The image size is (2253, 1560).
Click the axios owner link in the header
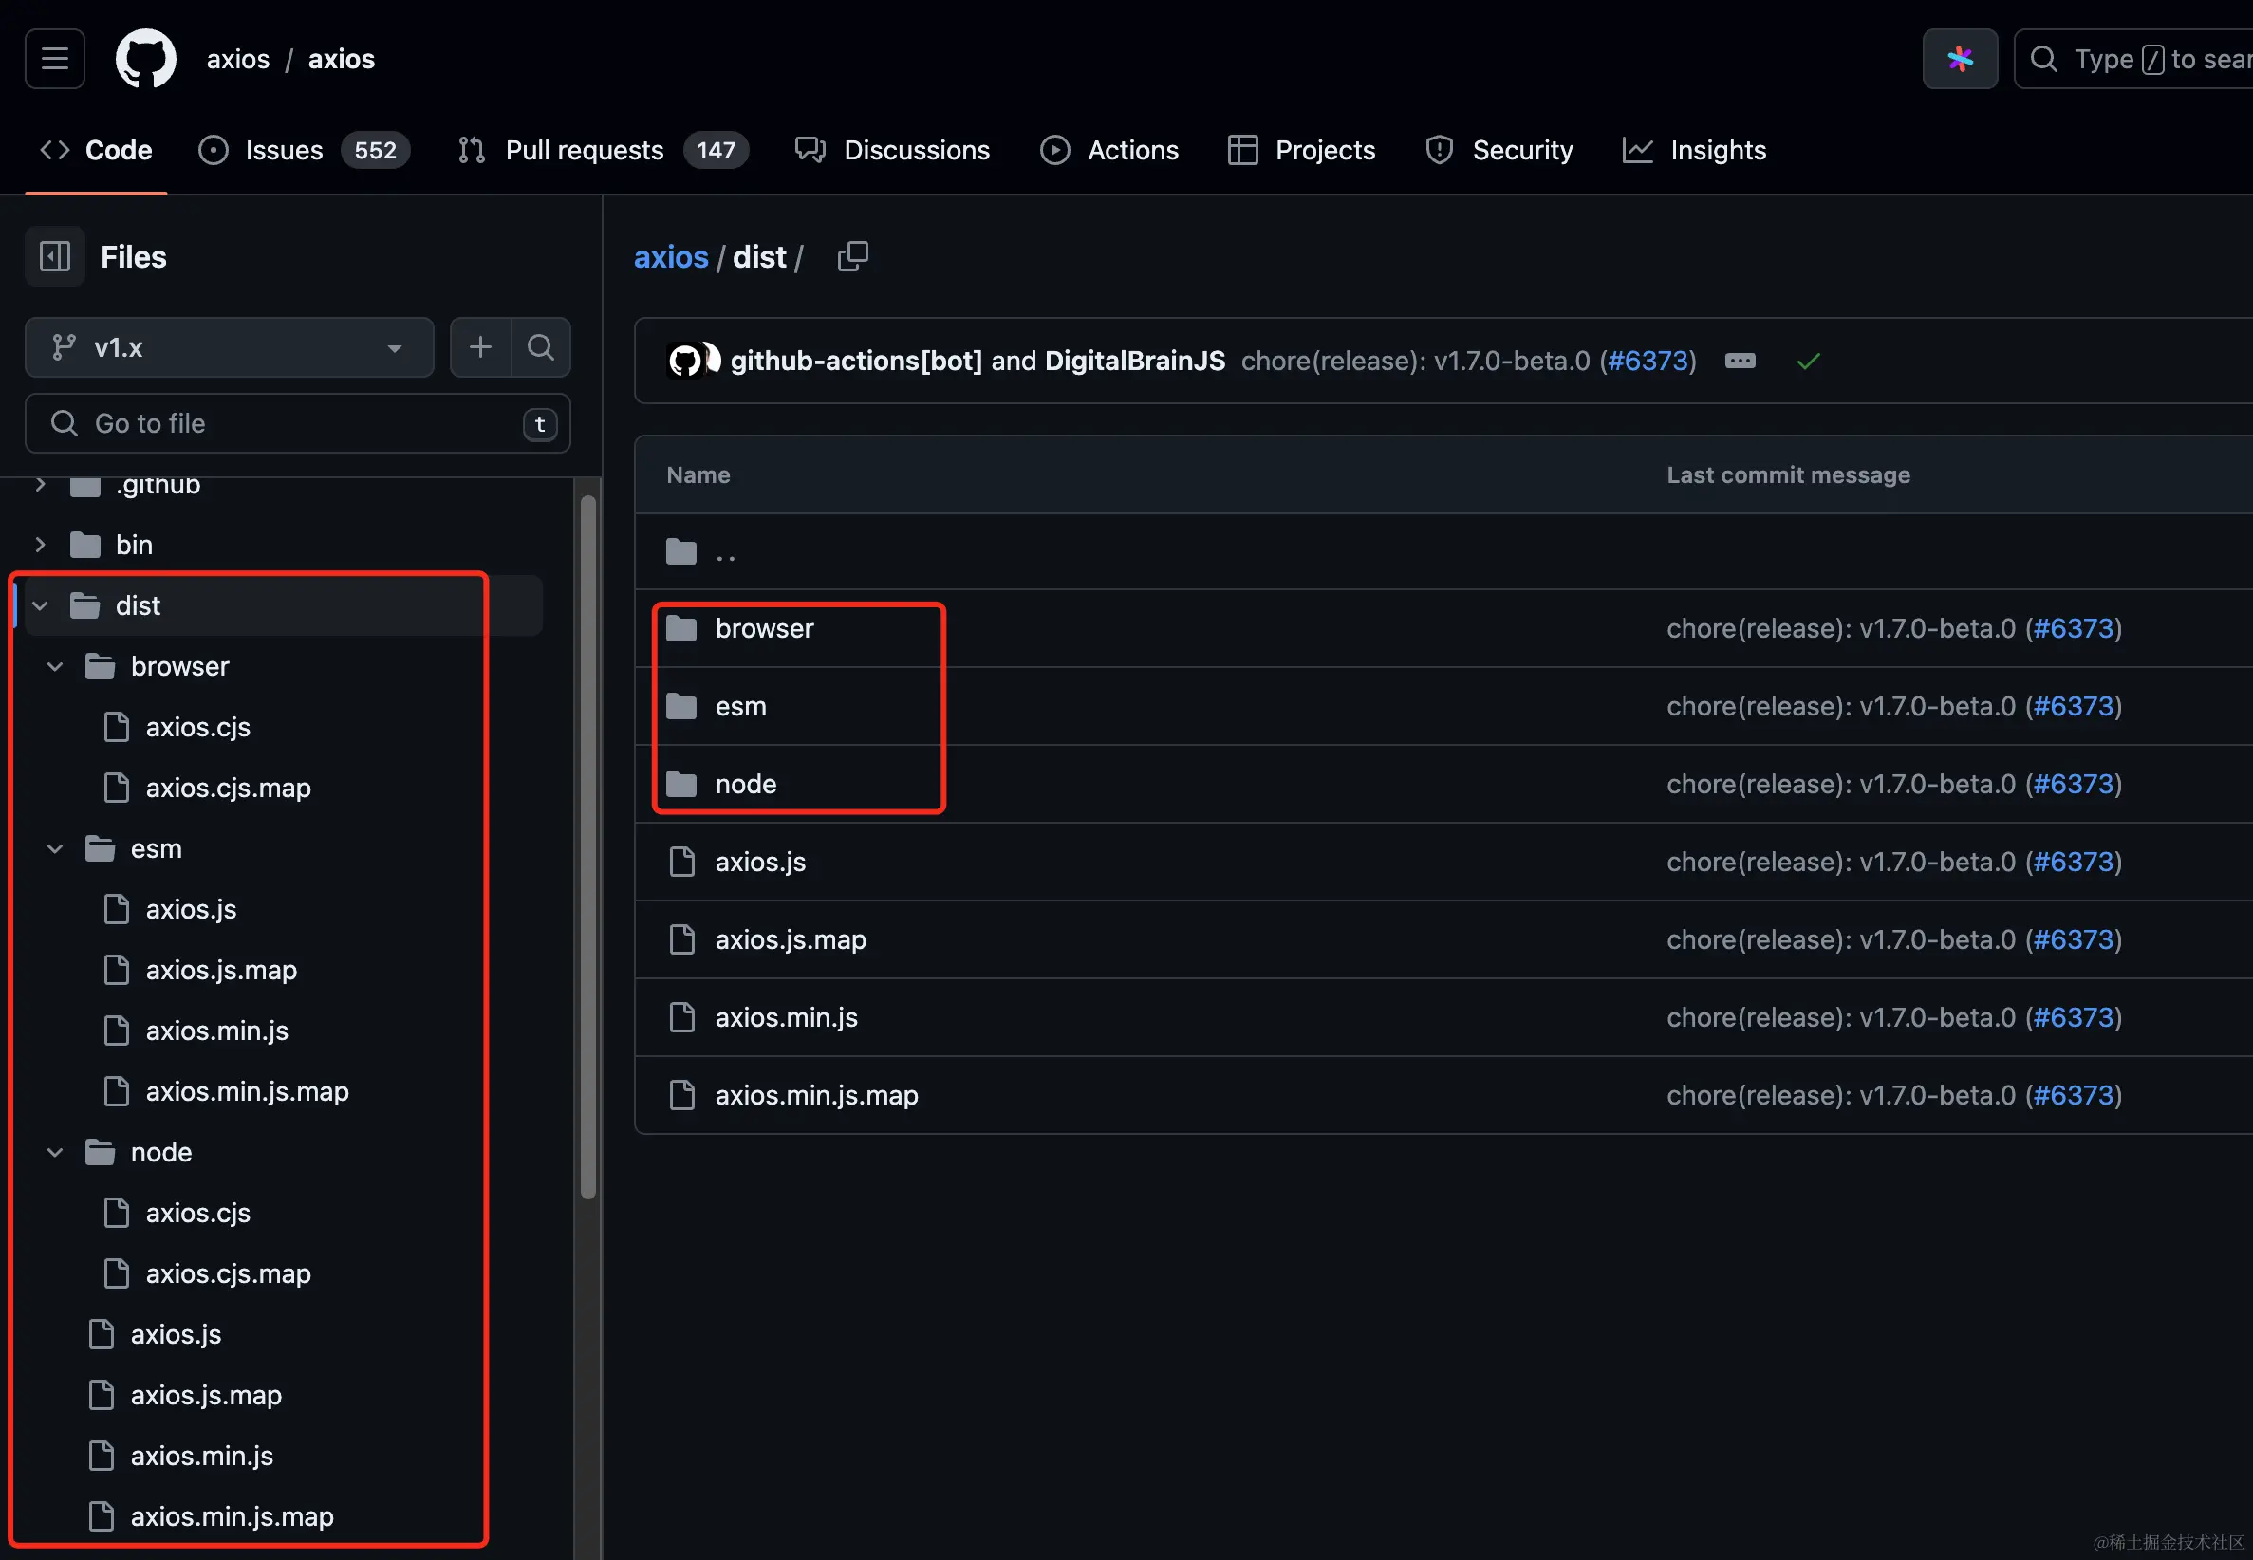click(x=237, y=59)
